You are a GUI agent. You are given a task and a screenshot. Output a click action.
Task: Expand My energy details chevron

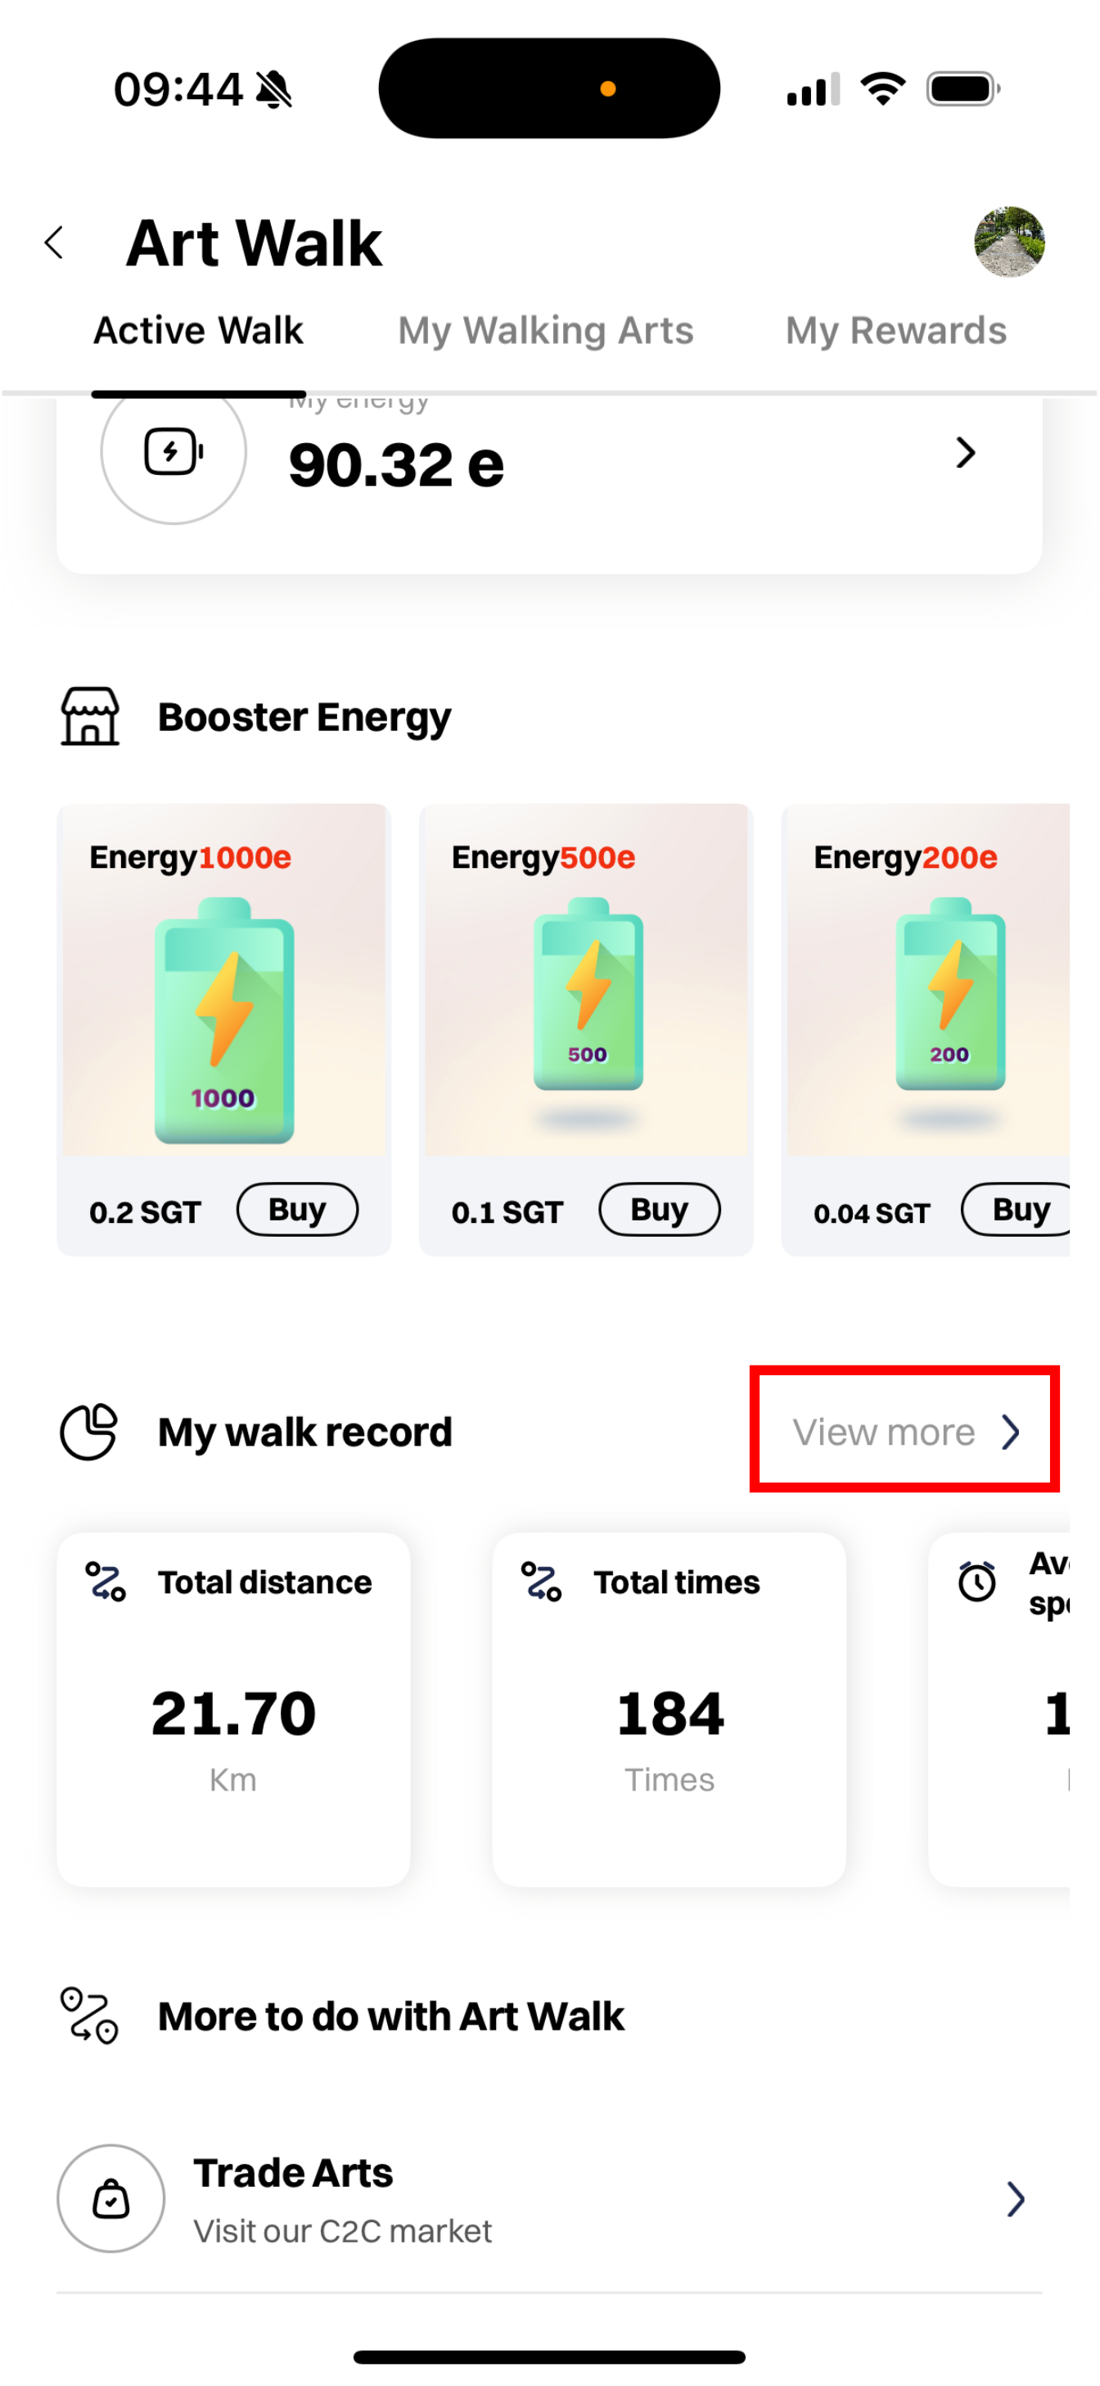[x=965, y=453]
